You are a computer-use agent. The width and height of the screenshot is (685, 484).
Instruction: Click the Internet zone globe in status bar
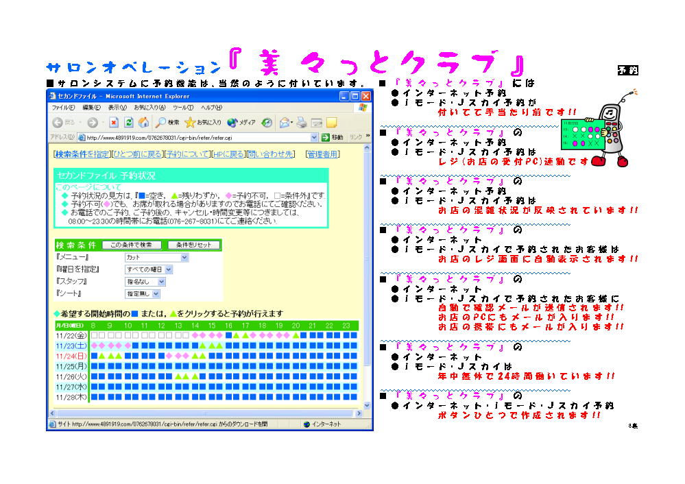click(x=307, y=424)
